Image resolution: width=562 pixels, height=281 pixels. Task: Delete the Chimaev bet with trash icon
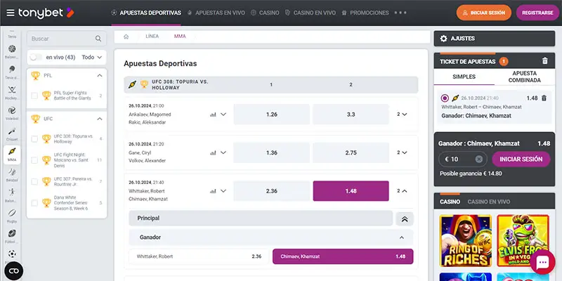coord(544,98)
